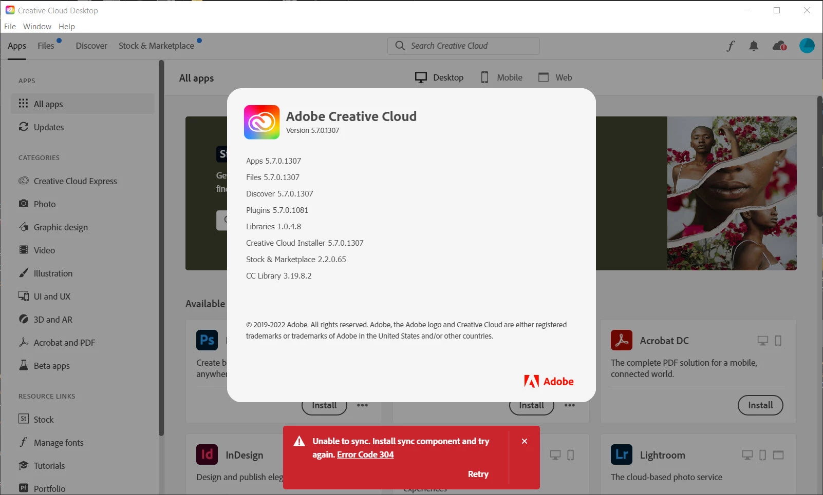Click the Acrobat DC app icon
This screenshot has height=495, width=823.
click(622, 340)
